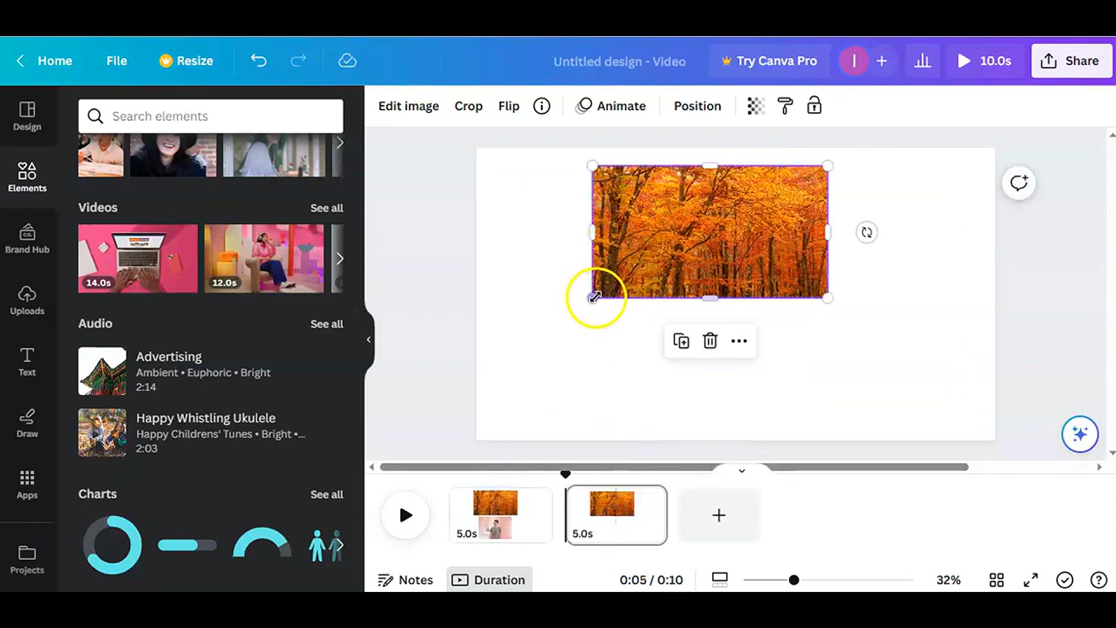
Task: Collapse the side panel arrow
Action: 369,340
